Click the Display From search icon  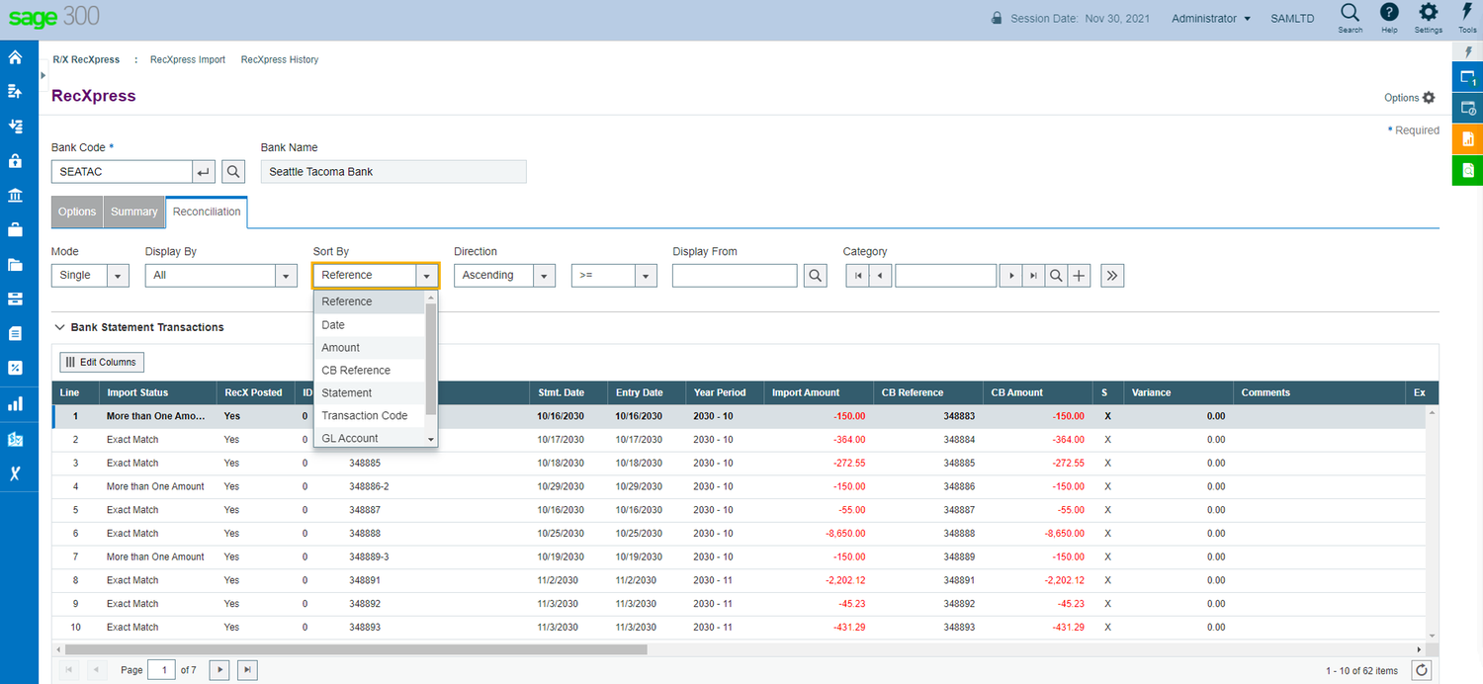[x=815, y=276]
